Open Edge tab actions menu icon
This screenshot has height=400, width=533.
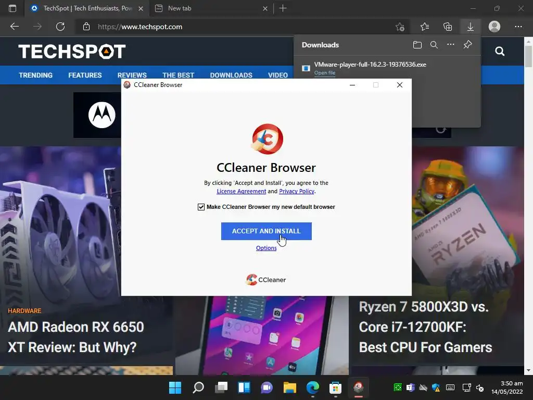click(12, 8)
